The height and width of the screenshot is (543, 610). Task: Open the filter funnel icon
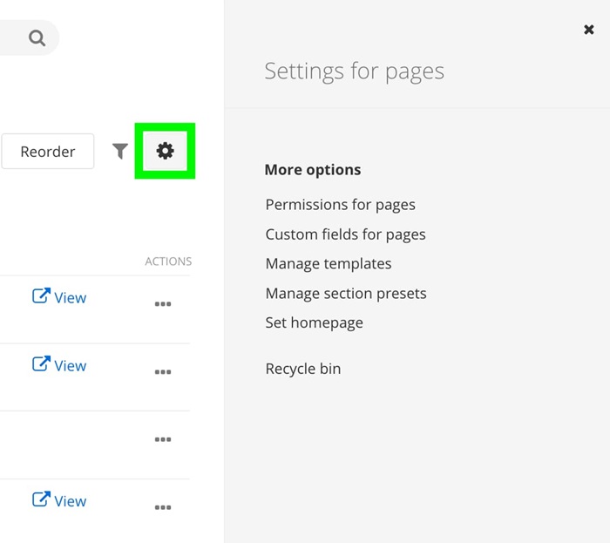[120, 151]
